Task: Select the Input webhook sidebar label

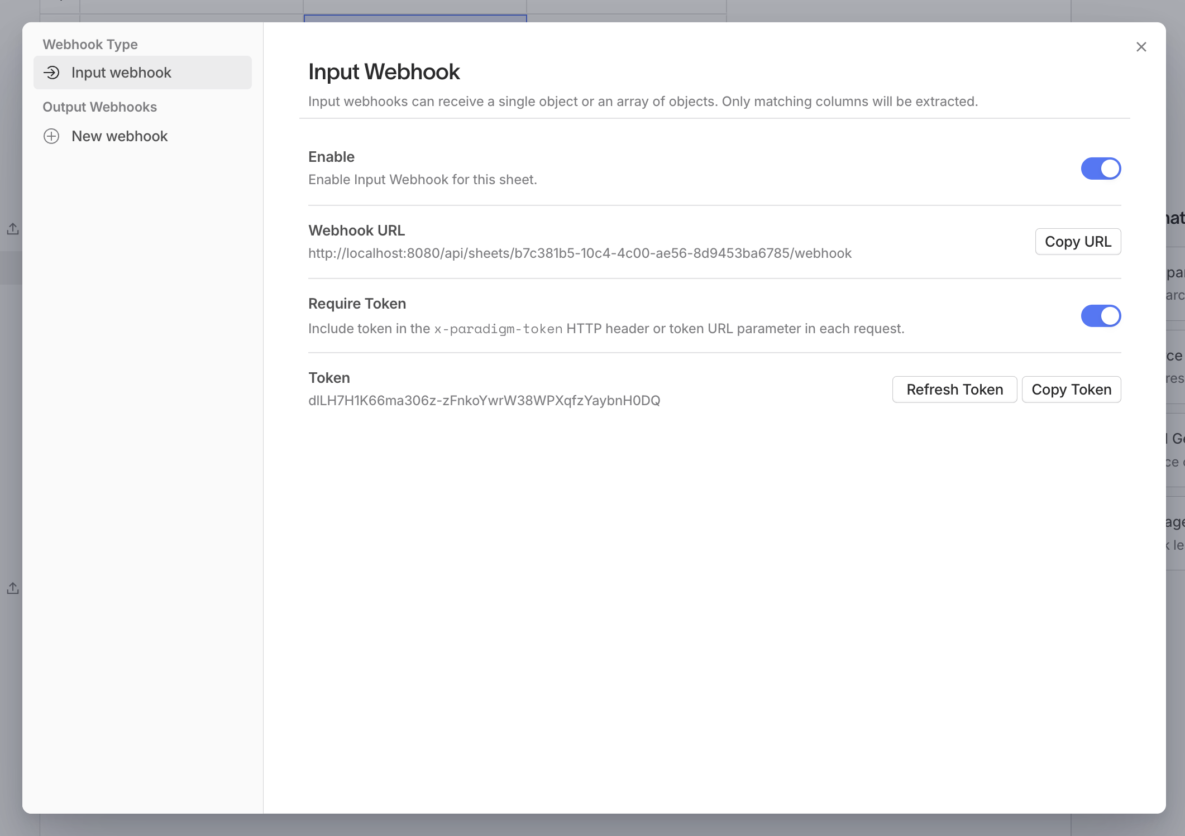Action: click(x=121, y=73)
